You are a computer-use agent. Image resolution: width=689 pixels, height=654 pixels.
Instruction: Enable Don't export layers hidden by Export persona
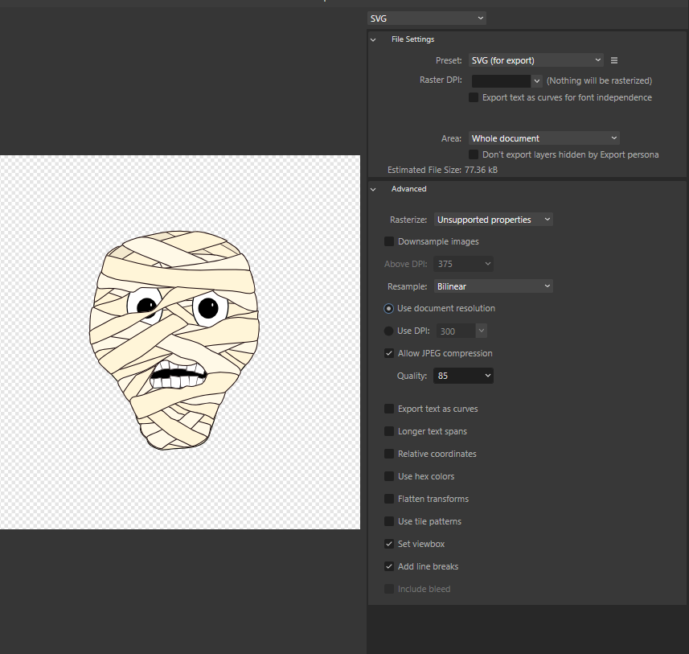tap(474, 154)
